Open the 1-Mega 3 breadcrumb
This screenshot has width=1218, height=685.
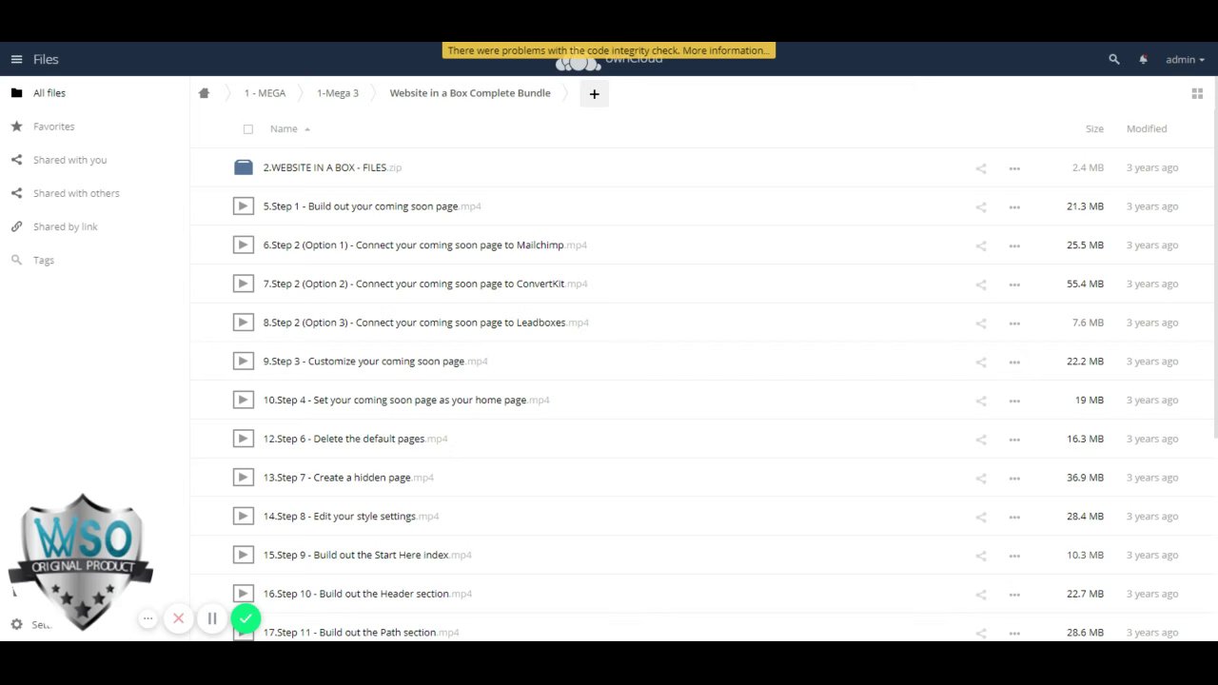pyautogui.click(x=338, y=93)
